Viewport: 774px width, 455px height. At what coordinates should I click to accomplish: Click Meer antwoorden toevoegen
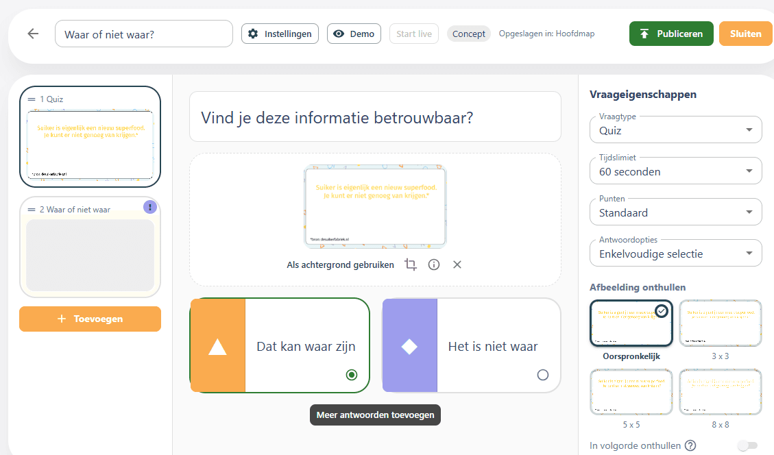(375, 415)
